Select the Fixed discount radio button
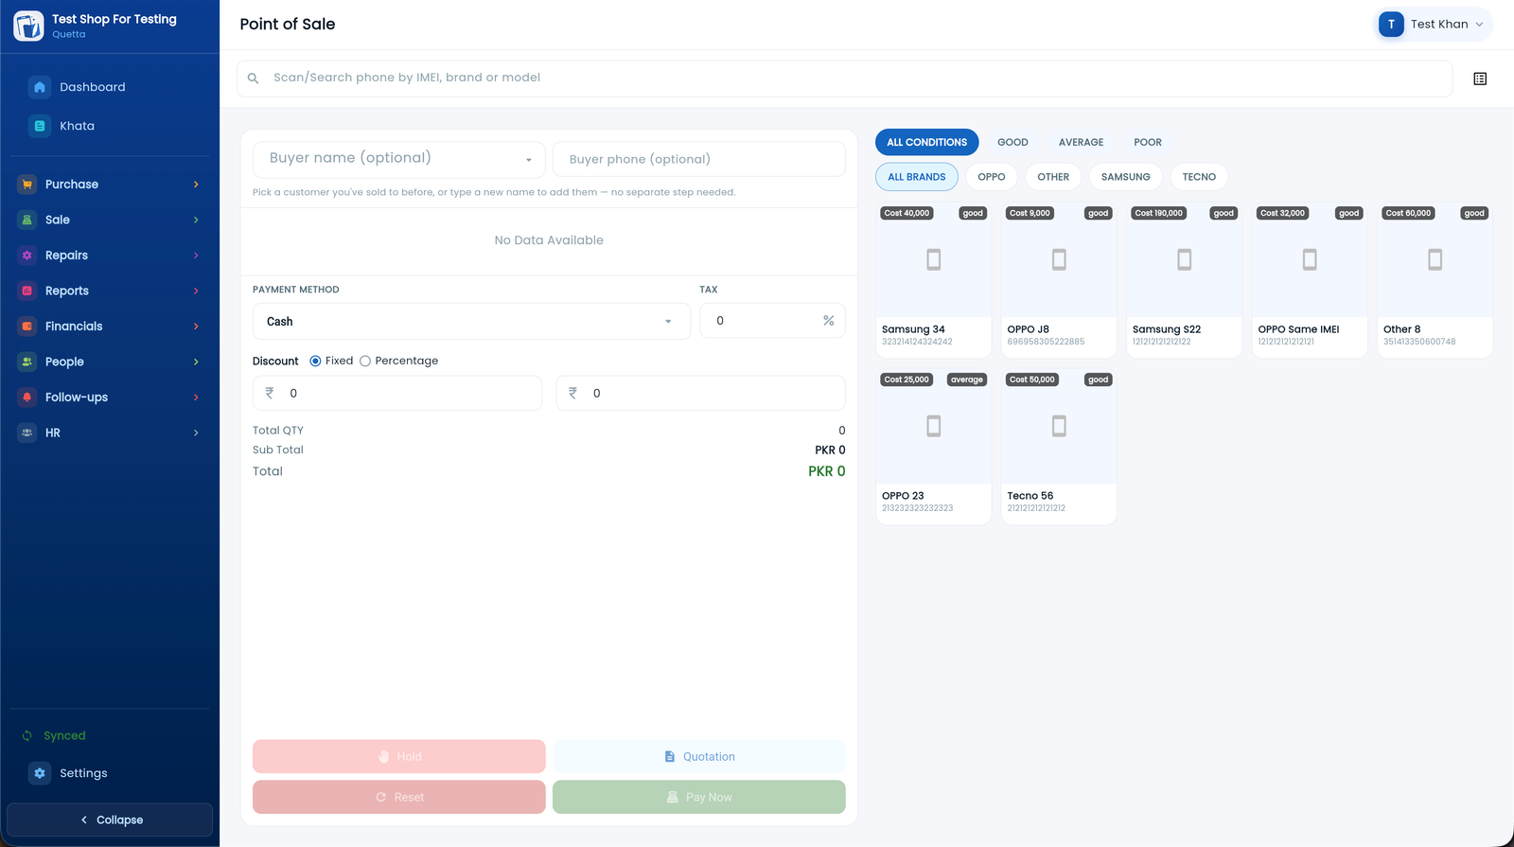The width and height of the screenshot is (1514, 847). [x=315, y=361]
